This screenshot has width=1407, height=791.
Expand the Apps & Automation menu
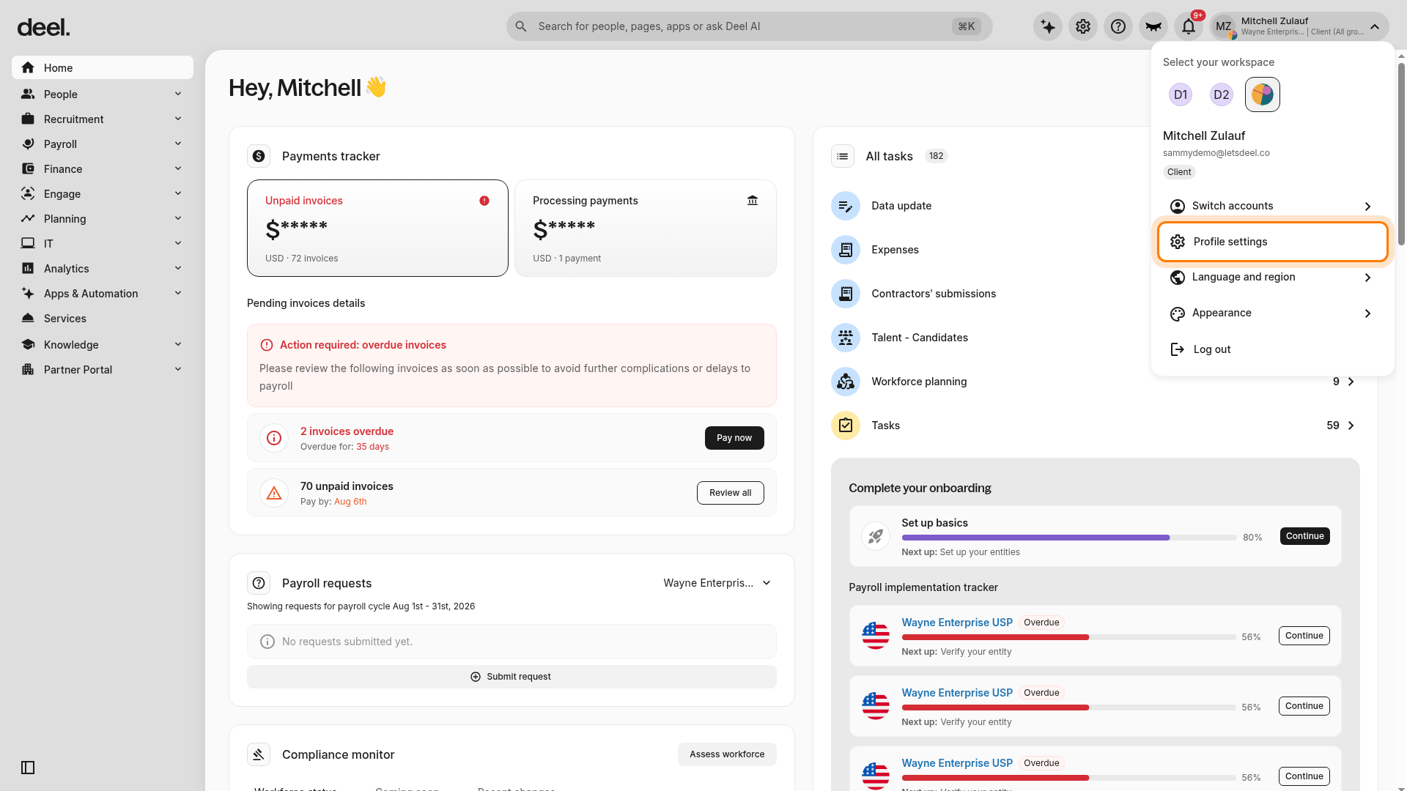[x=103, y=294]
